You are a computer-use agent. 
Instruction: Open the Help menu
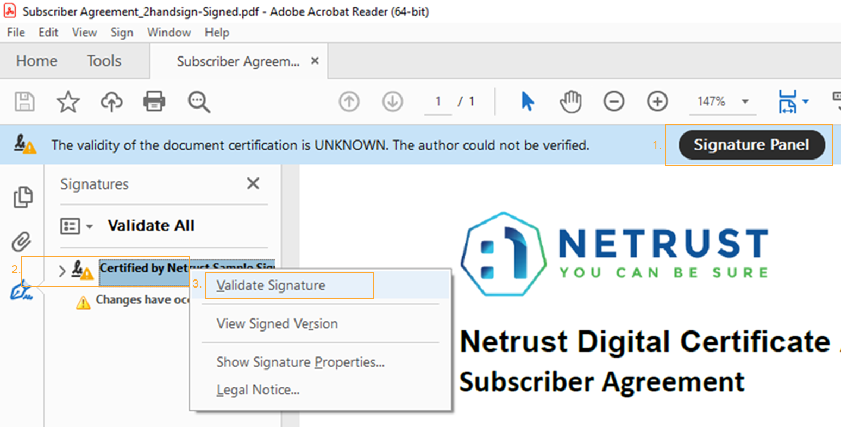(x=217, y=33)
